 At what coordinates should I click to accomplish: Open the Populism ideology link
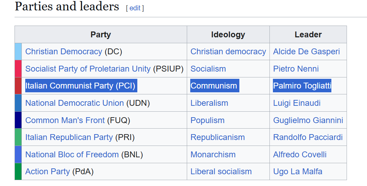pyautogui.click(x=208, y=120)
